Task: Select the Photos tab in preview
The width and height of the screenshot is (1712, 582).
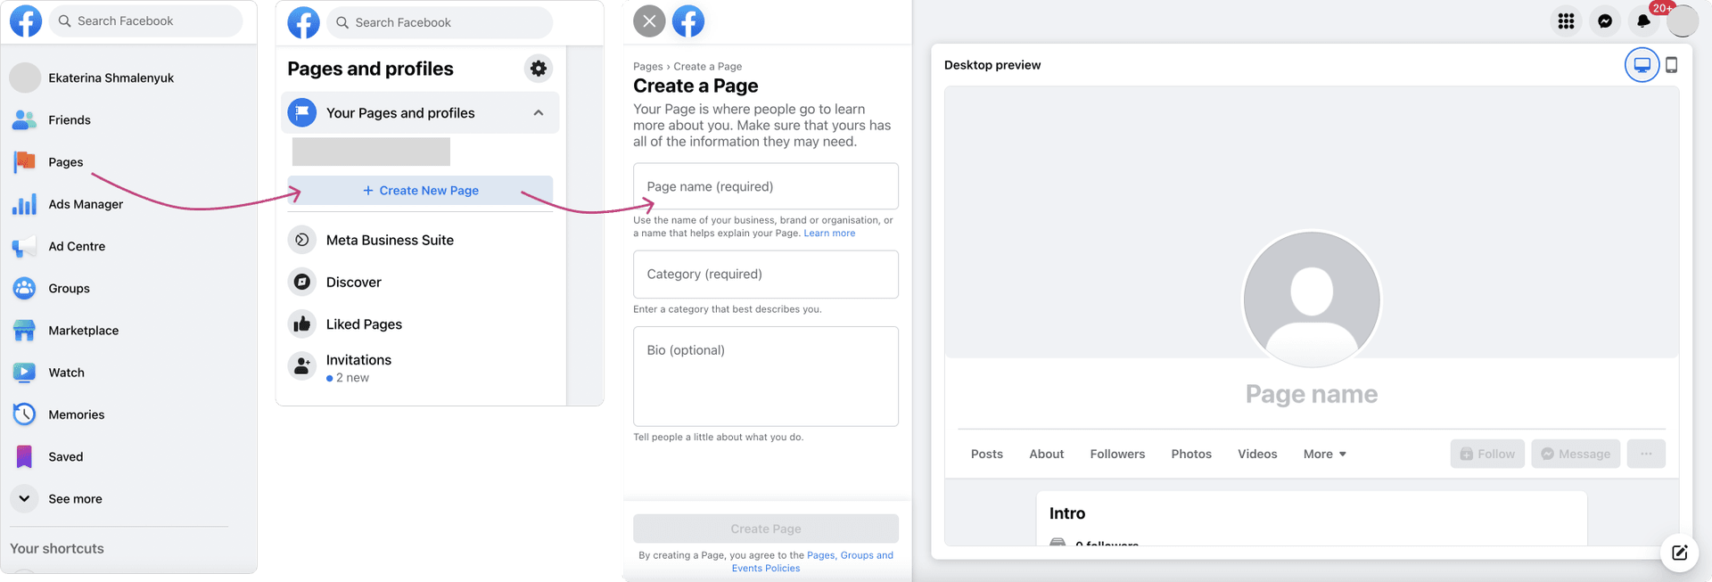Action: point(1191,455)
